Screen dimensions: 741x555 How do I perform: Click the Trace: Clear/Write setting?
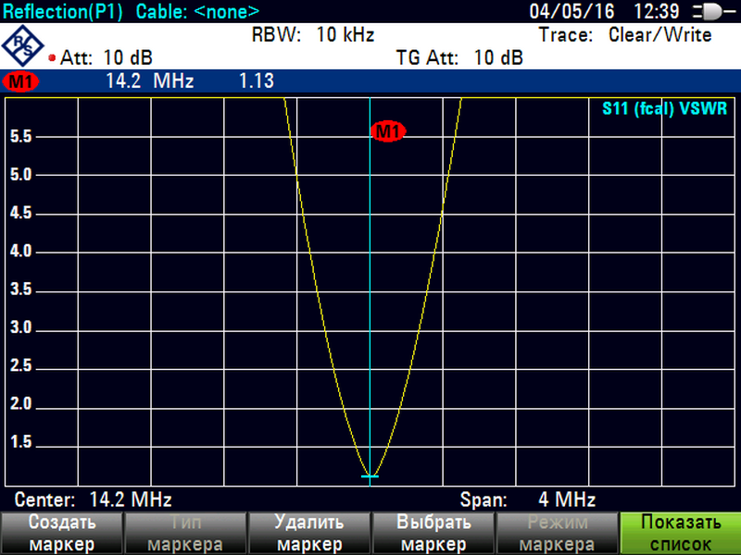[625, 35]
